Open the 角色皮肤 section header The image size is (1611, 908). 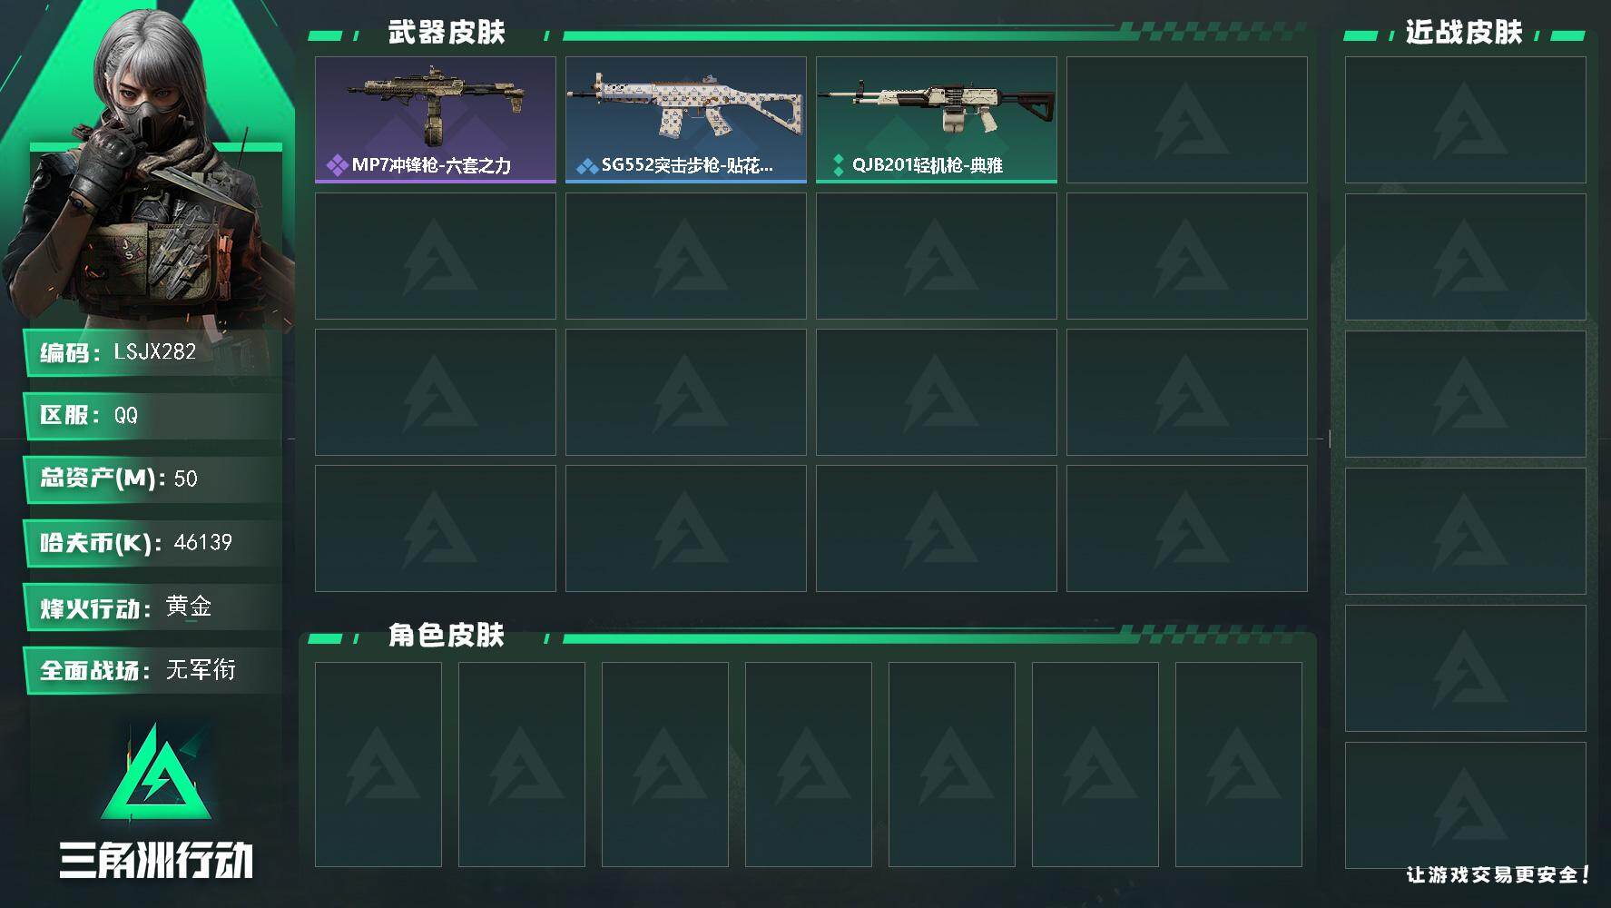pos(446,635)
